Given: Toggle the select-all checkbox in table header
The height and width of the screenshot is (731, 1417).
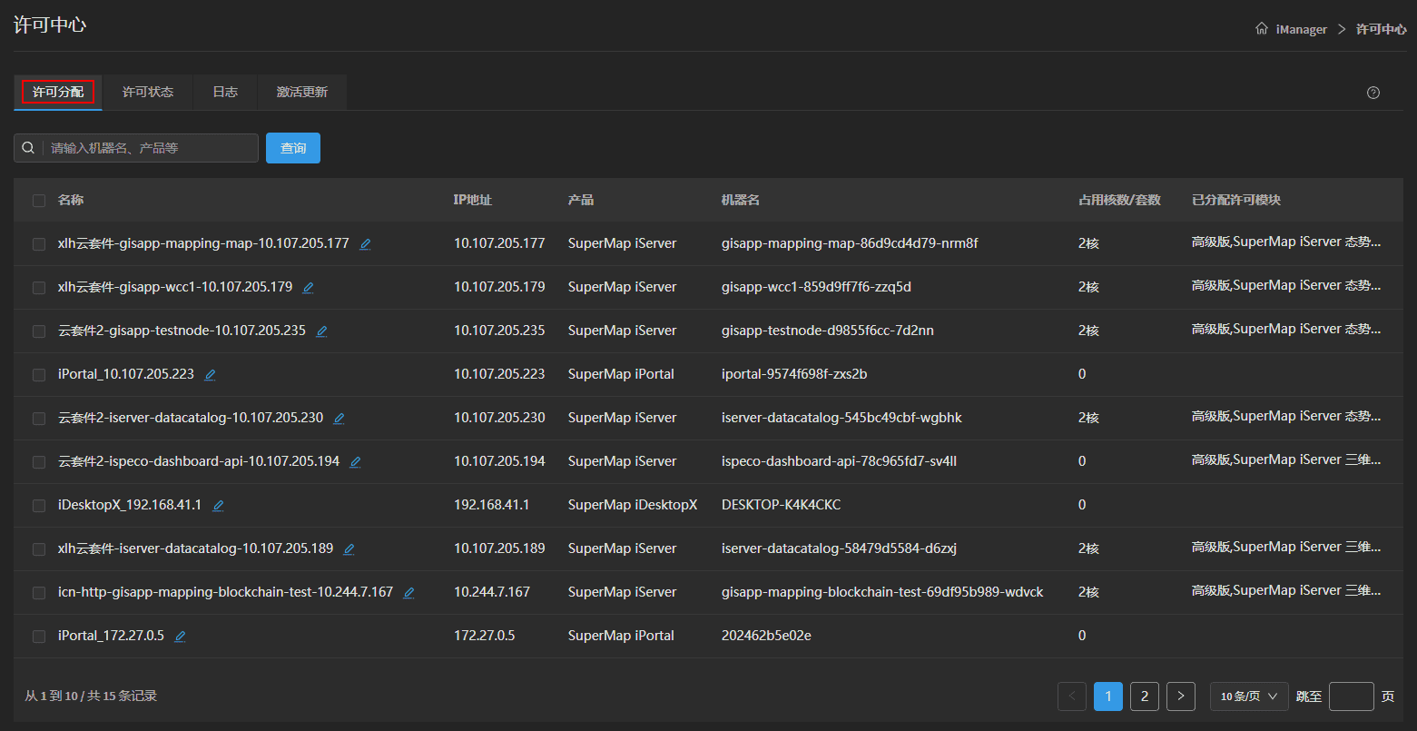Looking at the screenshot, I should [x=39, y=201].
